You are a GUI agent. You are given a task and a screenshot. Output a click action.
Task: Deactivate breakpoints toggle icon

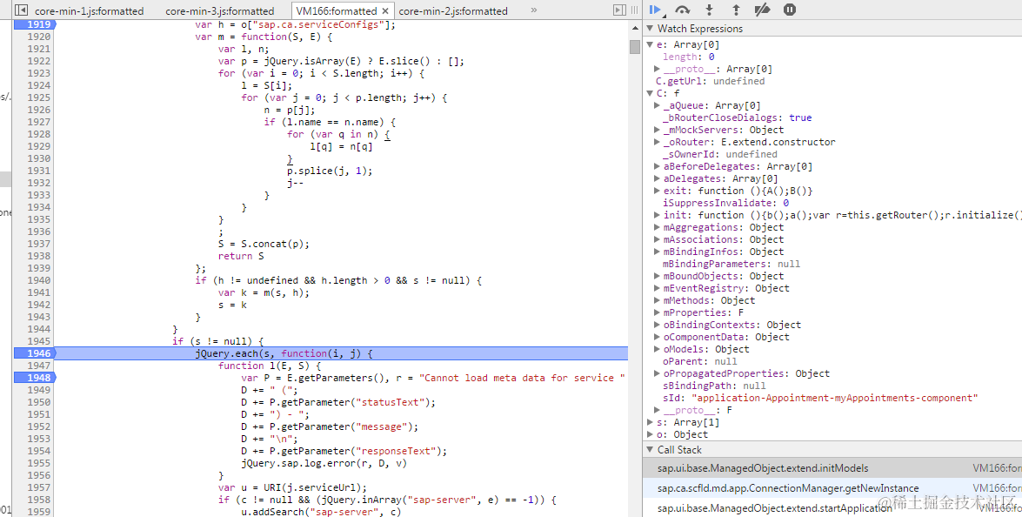click(x=762, y=10)
